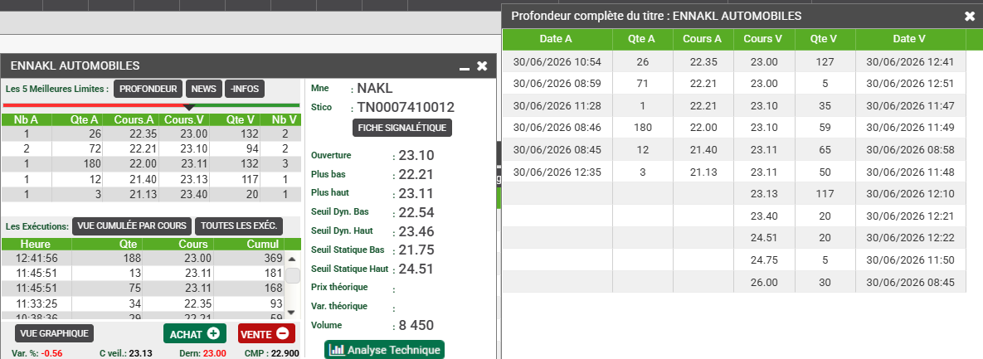Click Date V cell 30/06/2026 12:41
Image resolution: width=983 pixels, height=359 pixels.
click(910, 61)
